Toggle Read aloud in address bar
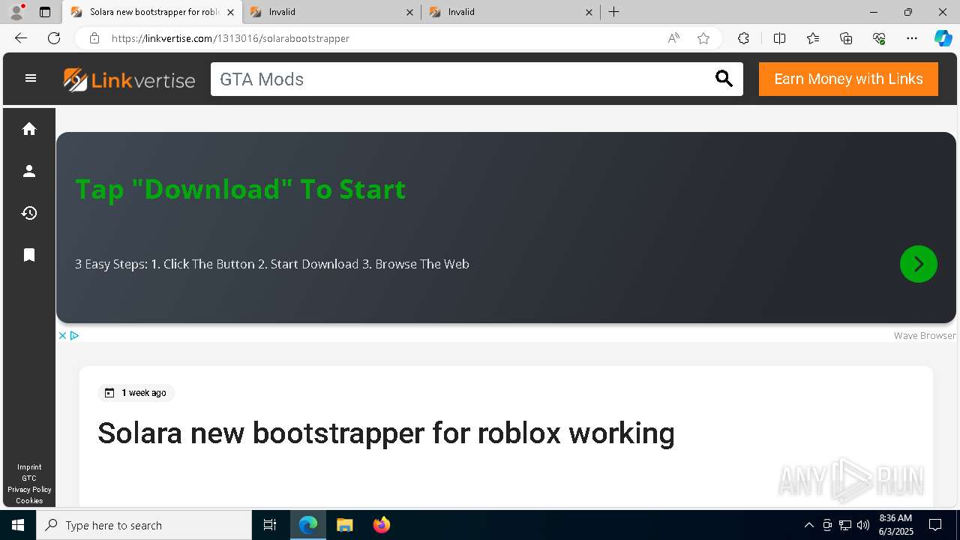This screenshot has width=960, height=540. [x=673, y=38]
